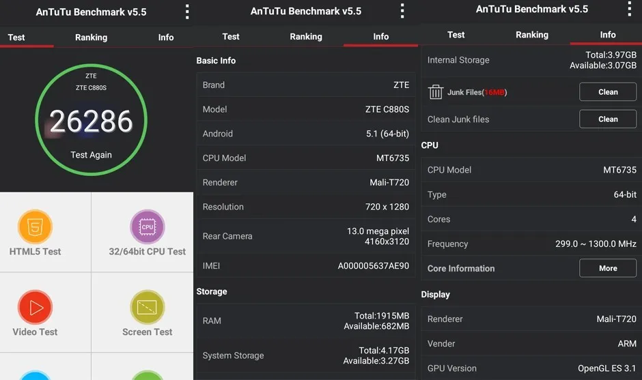Viewport: 642px width, 380px height.
Task: Open Ranking tab in middle panel
Action: (306, 36)
